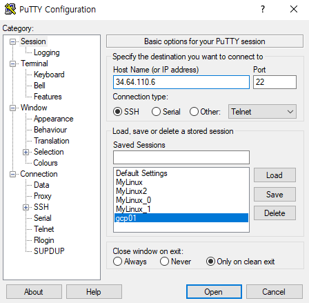Expand the SSH tree node
This screenshot has height=303, width=309.
point(26,207)
